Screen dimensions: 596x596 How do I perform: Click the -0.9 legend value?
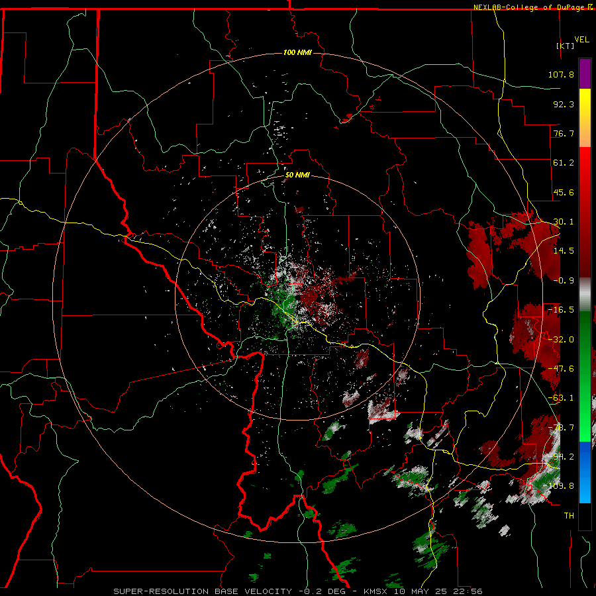(564, 281)
